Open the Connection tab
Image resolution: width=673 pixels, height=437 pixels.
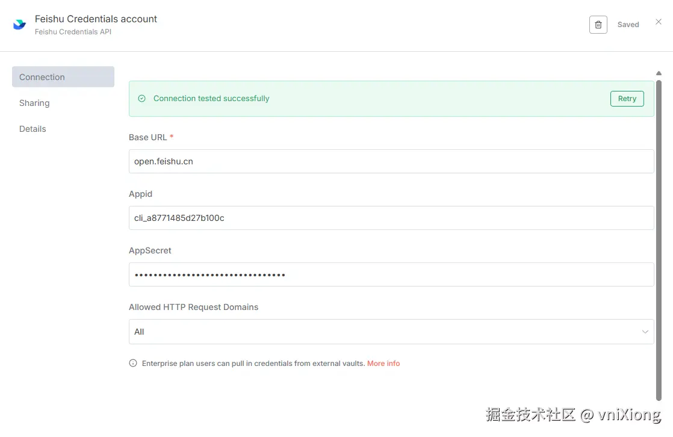tap(63, 77)
